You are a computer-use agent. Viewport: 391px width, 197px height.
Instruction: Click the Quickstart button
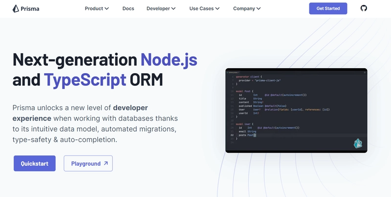click(35, 163)
